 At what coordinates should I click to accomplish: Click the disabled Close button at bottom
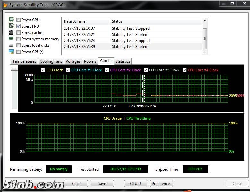(x=237, y=184)
